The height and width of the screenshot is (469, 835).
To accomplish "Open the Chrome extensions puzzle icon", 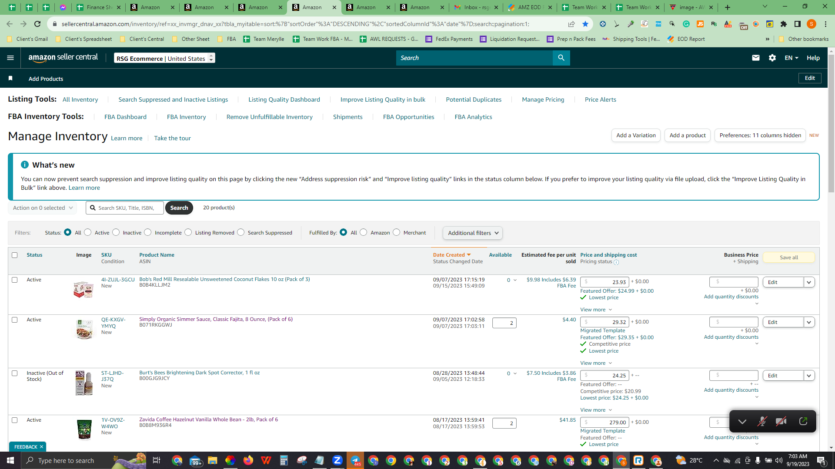I will pos(784,24).
